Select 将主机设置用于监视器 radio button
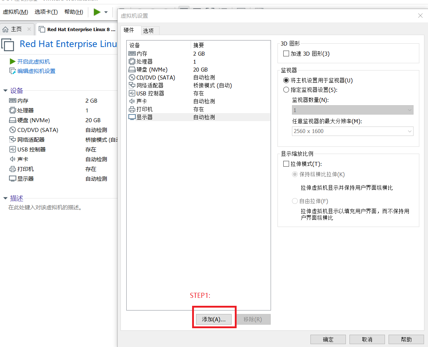Viewport: 428px width, 347px height. (286, 80)
